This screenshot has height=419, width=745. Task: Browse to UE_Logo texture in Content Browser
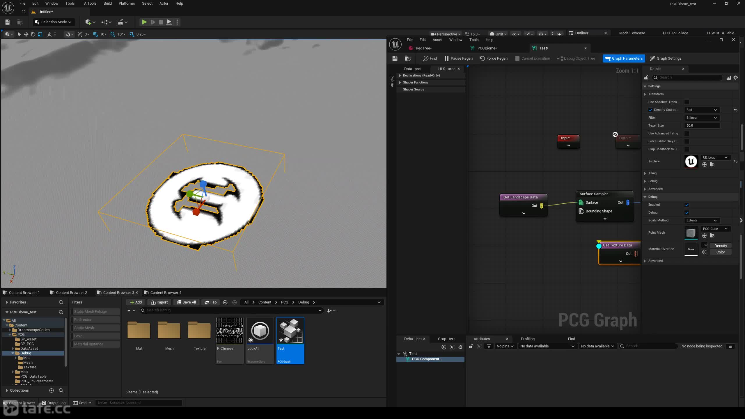(x=712, y=165)
